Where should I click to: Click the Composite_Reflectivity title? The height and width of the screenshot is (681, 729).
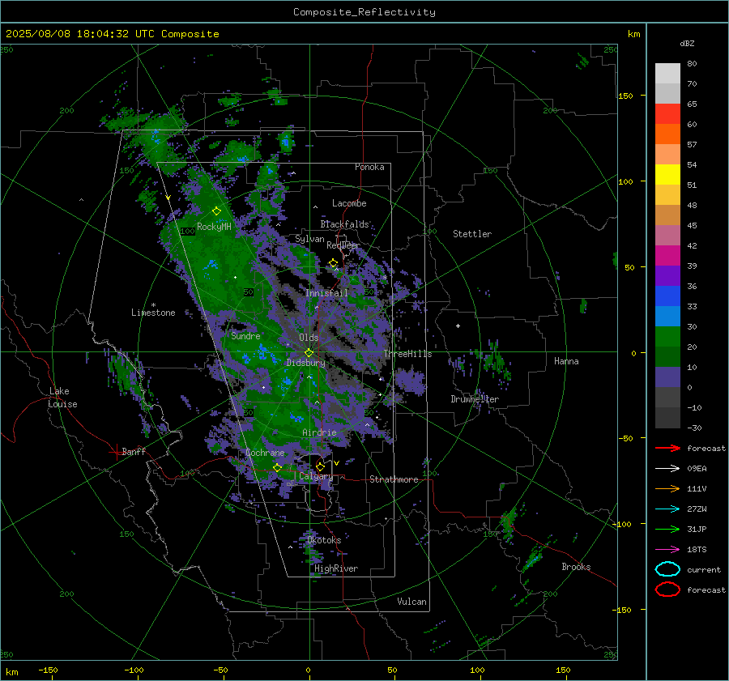[364, 12]
